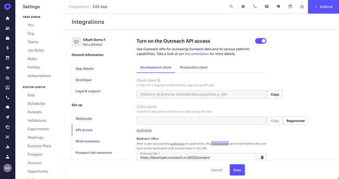Open Profiles settings
Viewport: 339px width, 179px height.
tap(34, 67)
